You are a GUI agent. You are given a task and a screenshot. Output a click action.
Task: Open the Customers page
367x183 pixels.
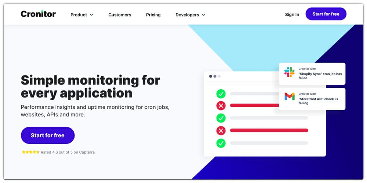pyautogui.click(x=120, y=15)
